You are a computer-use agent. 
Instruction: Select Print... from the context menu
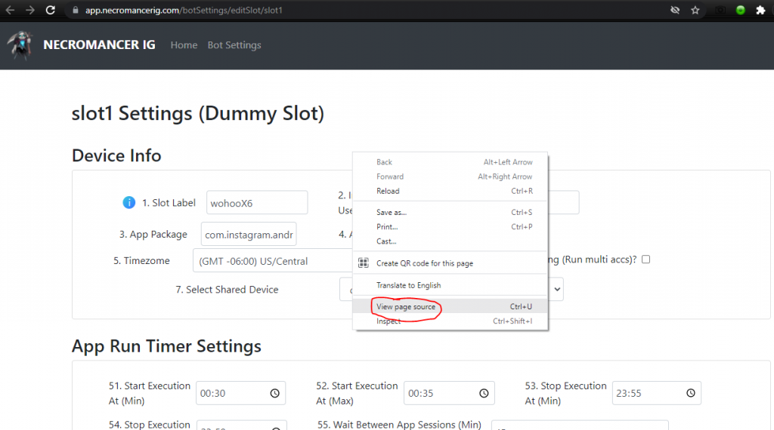point(450,226)
